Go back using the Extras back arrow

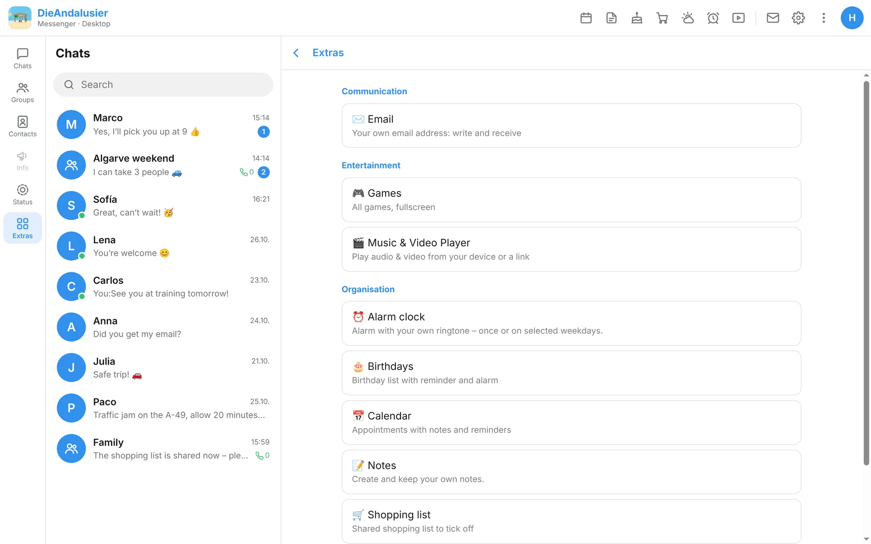[296, 53]
